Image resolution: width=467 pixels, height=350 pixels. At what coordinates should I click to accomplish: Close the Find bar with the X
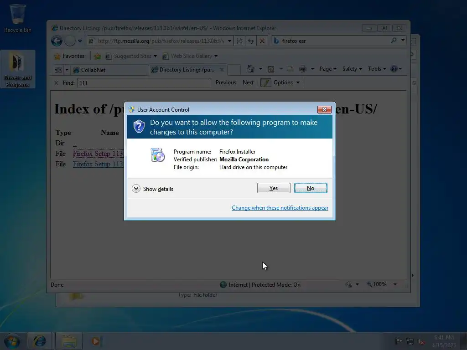point(56,83)
